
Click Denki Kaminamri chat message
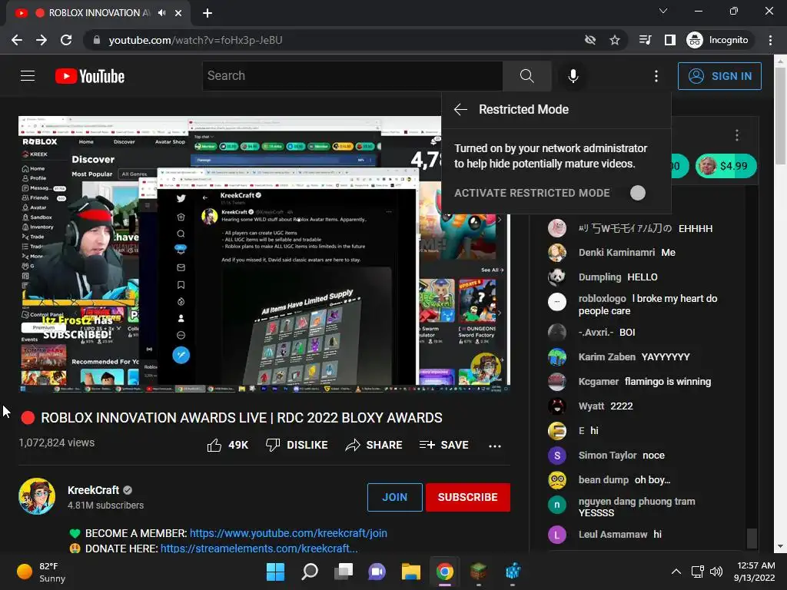627,253
